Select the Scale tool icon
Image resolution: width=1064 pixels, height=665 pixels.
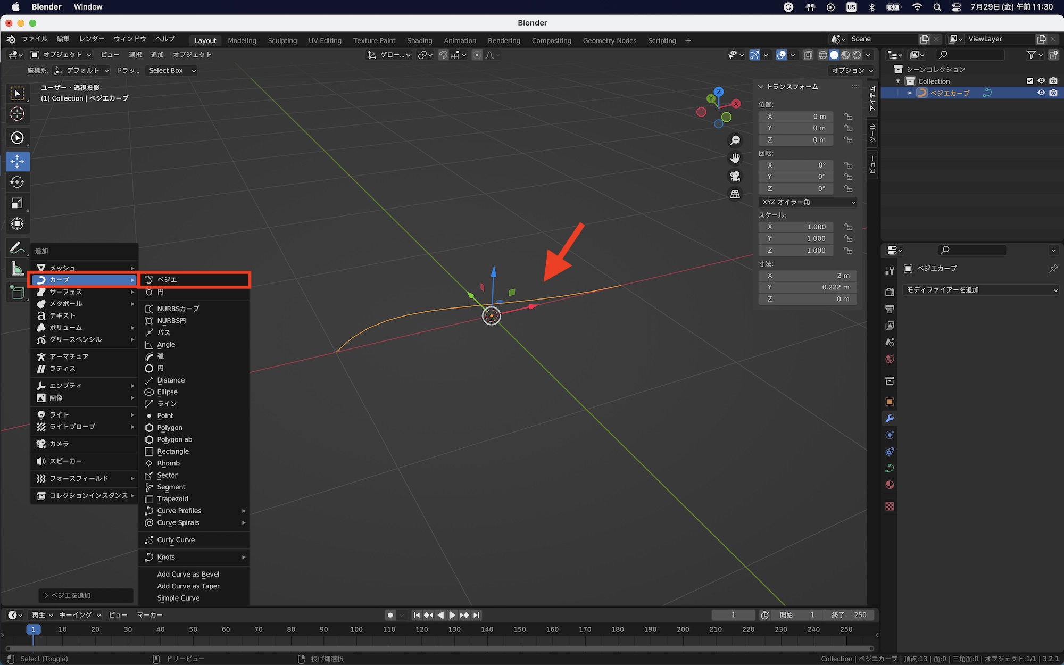pos(17,203)
